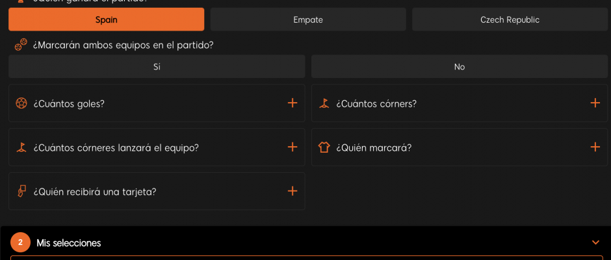Click the jersey icon beside ¿Quién marcará?

(x=324, y=148)
